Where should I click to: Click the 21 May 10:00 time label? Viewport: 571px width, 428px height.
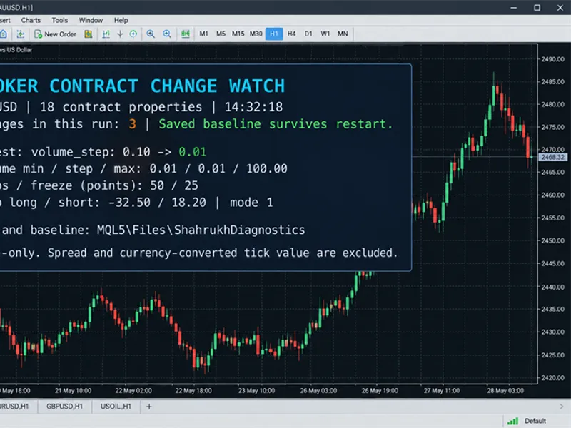[x=73, y=391]
